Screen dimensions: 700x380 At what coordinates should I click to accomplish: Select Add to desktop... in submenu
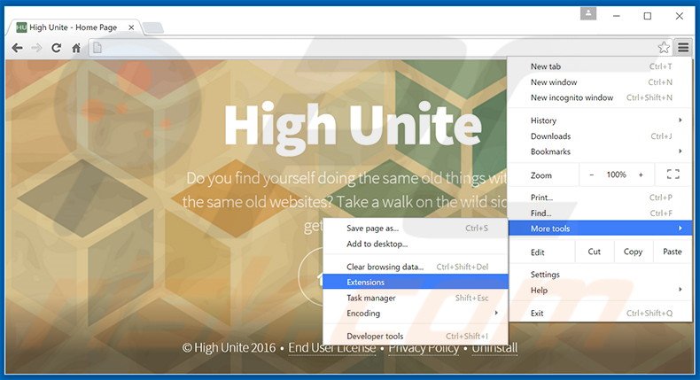pos(416,244)
